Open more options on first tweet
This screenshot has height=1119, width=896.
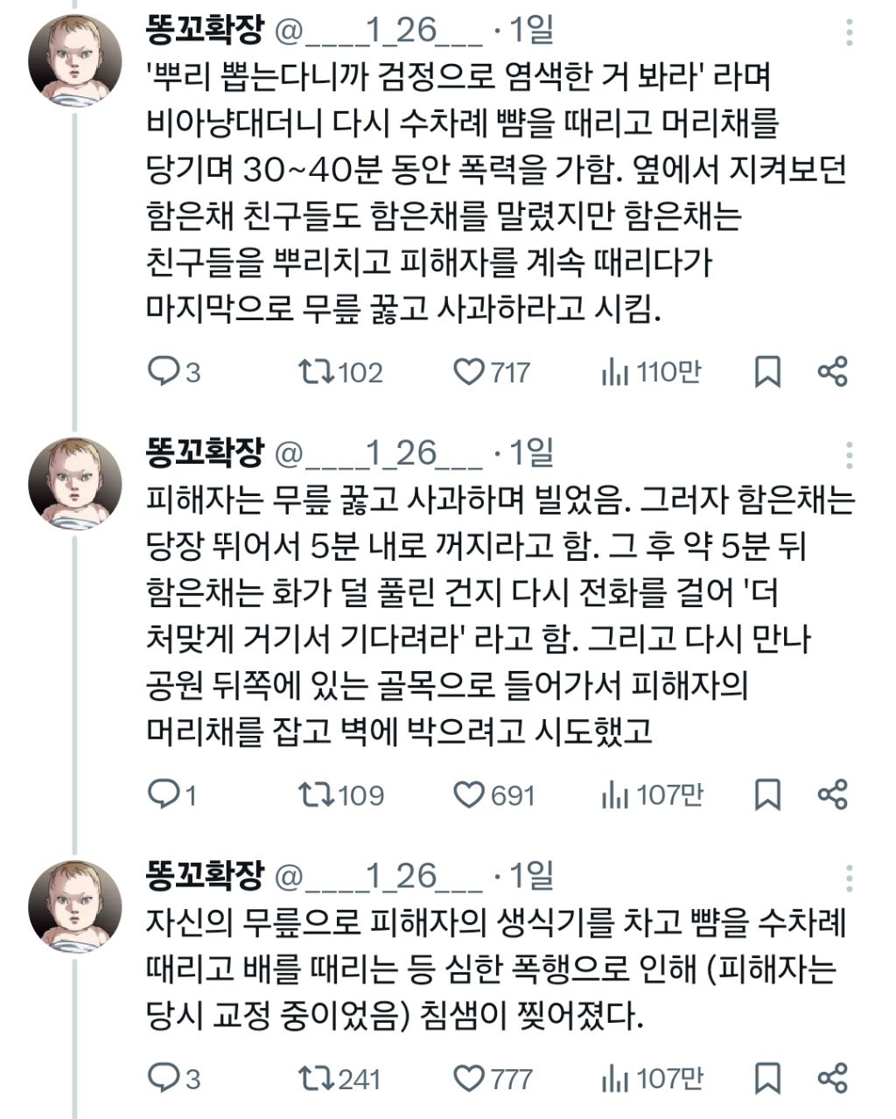[850, 32]
